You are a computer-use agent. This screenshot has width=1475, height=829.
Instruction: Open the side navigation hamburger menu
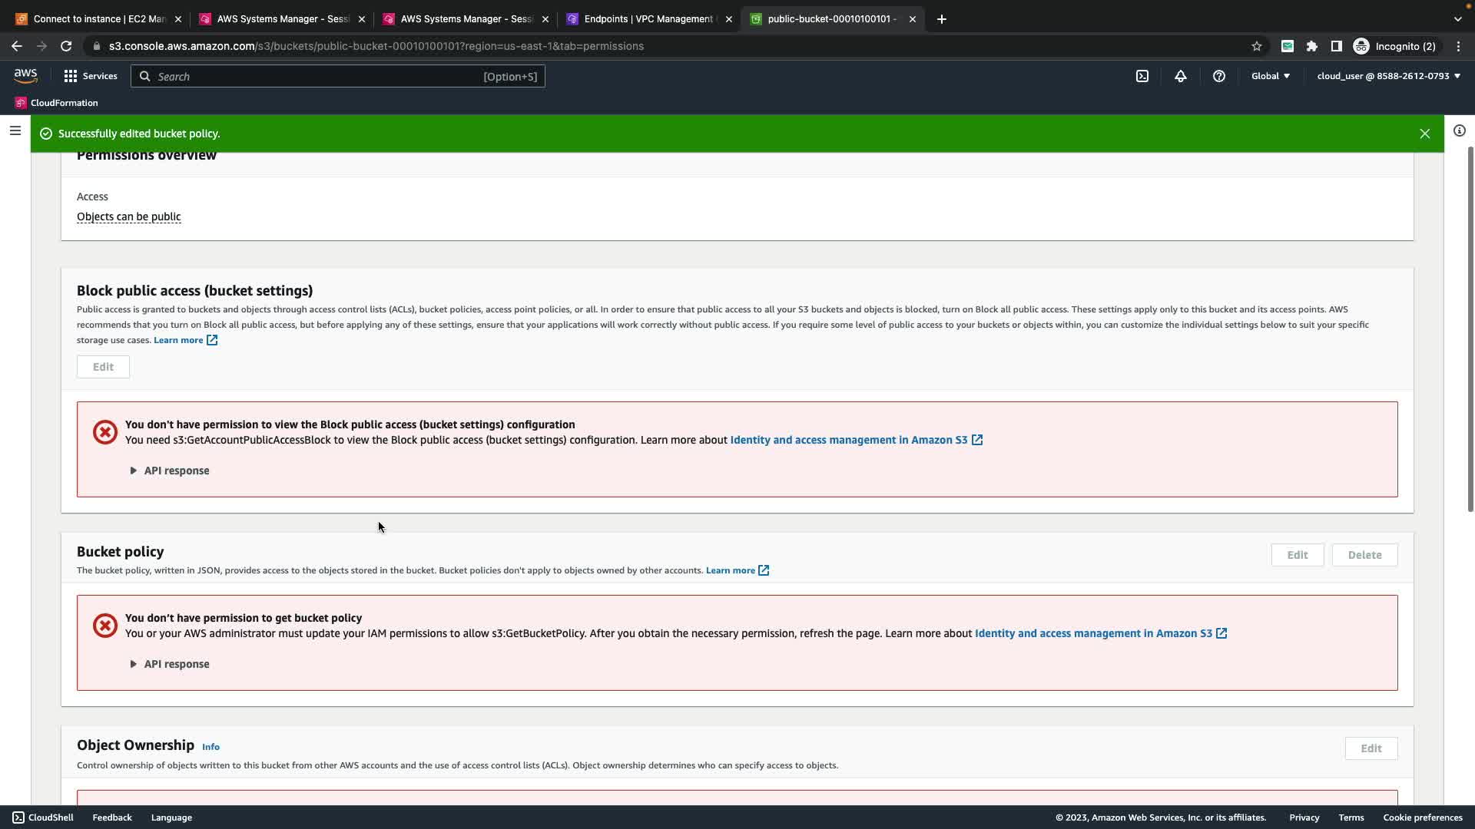tap(15, 130)
